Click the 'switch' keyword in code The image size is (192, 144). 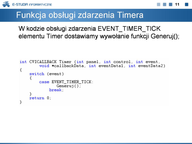[37, 74]
